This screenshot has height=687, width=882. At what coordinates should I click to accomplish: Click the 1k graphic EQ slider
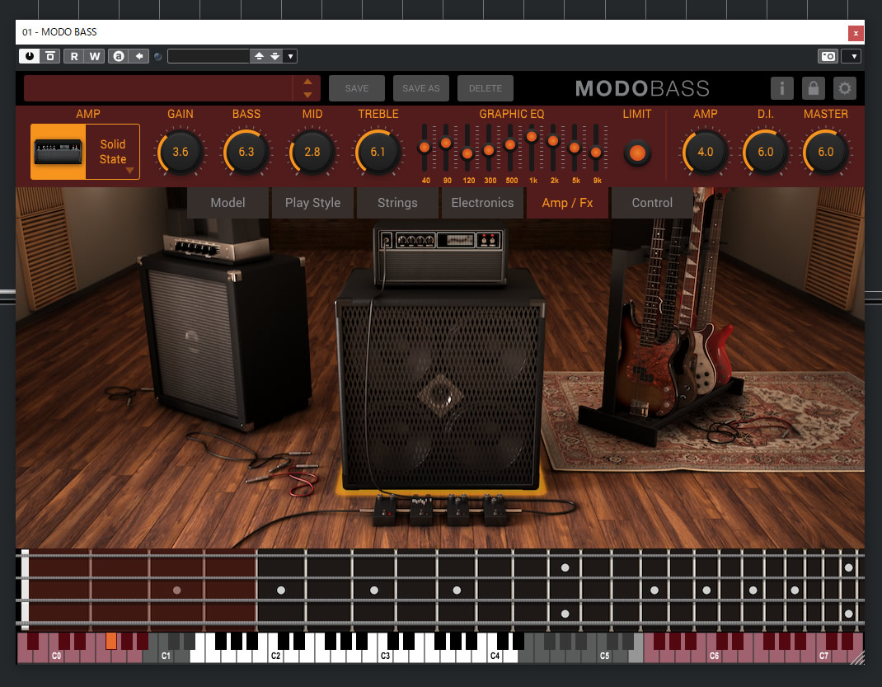pos(532,137)
